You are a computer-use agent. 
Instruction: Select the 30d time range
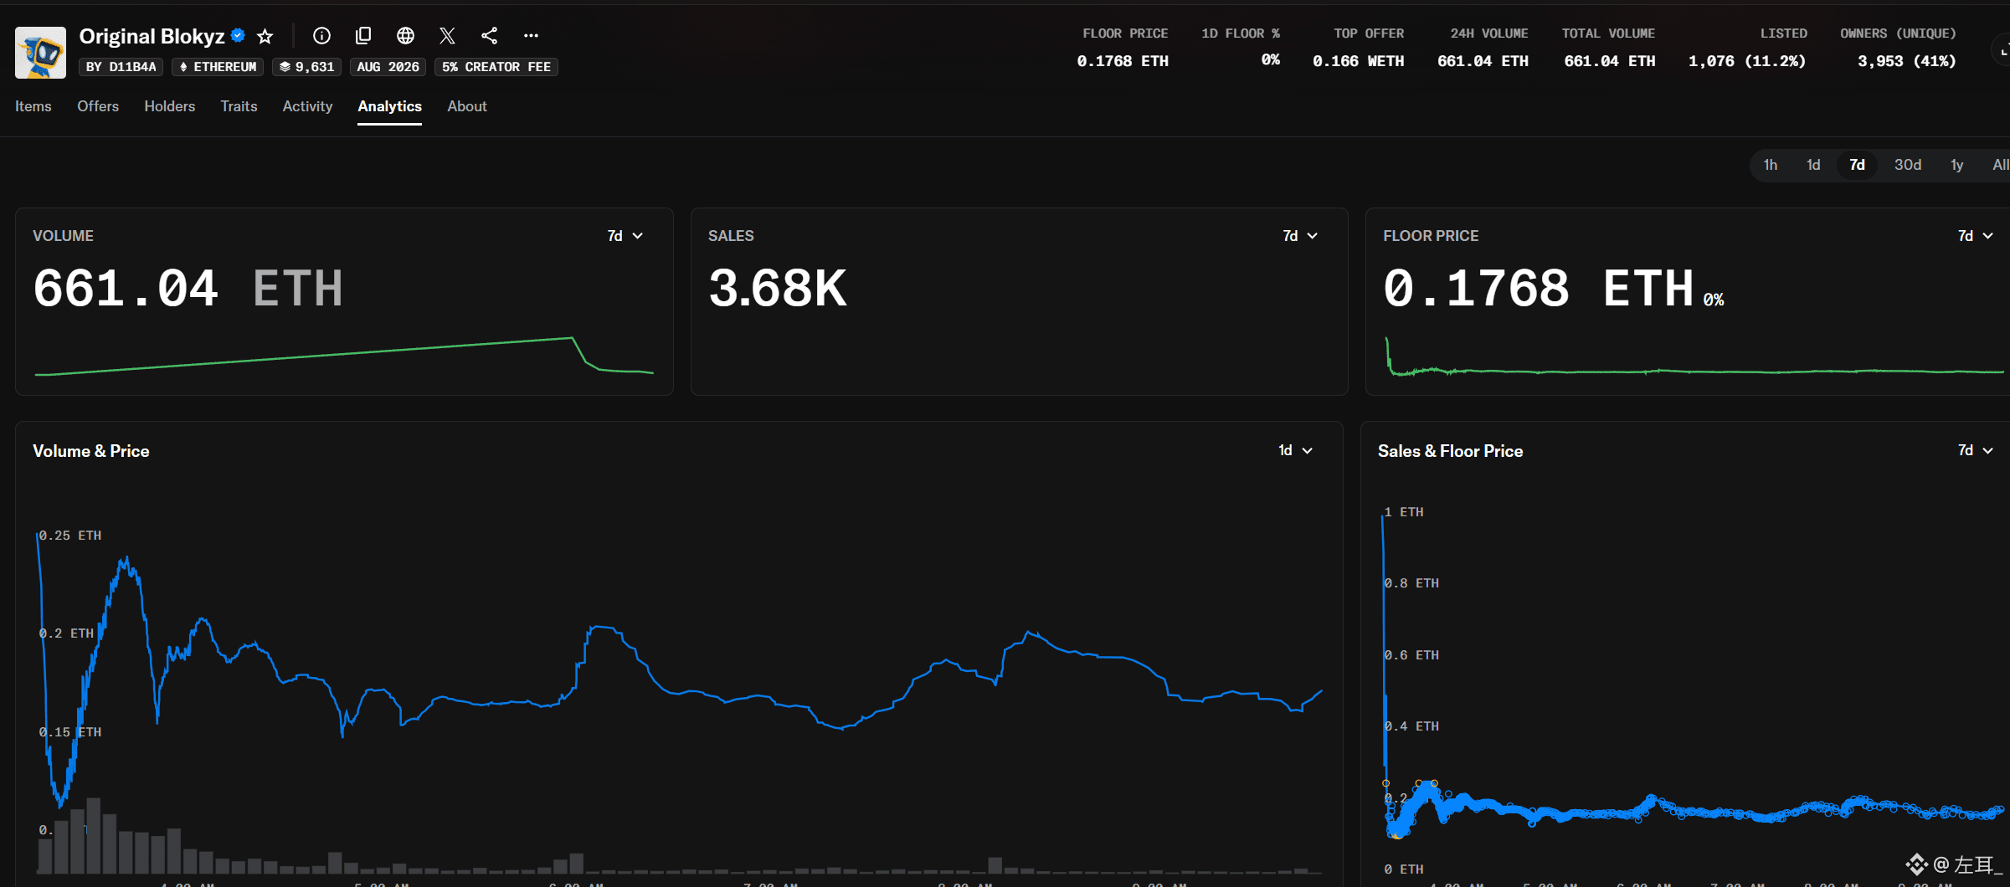[x=1907, y=165]
